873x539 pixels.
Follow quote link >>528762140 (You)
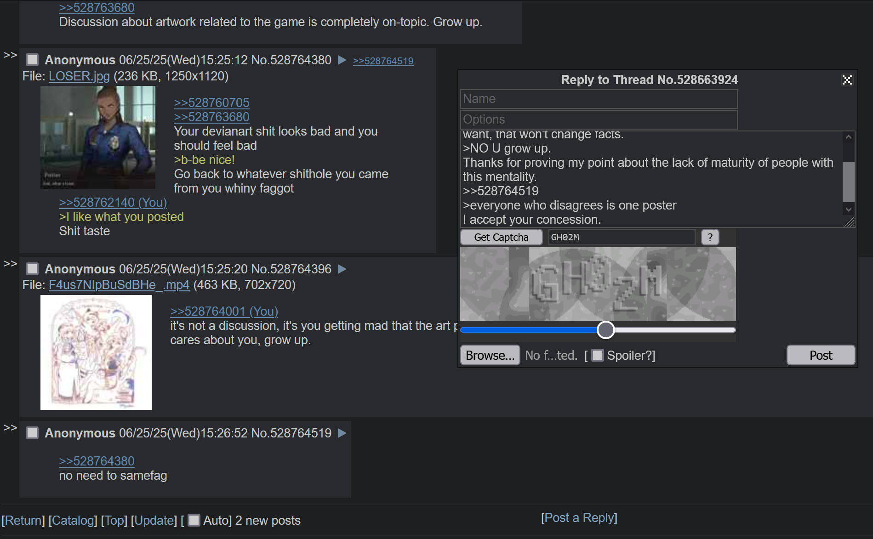tap(113, 202)
